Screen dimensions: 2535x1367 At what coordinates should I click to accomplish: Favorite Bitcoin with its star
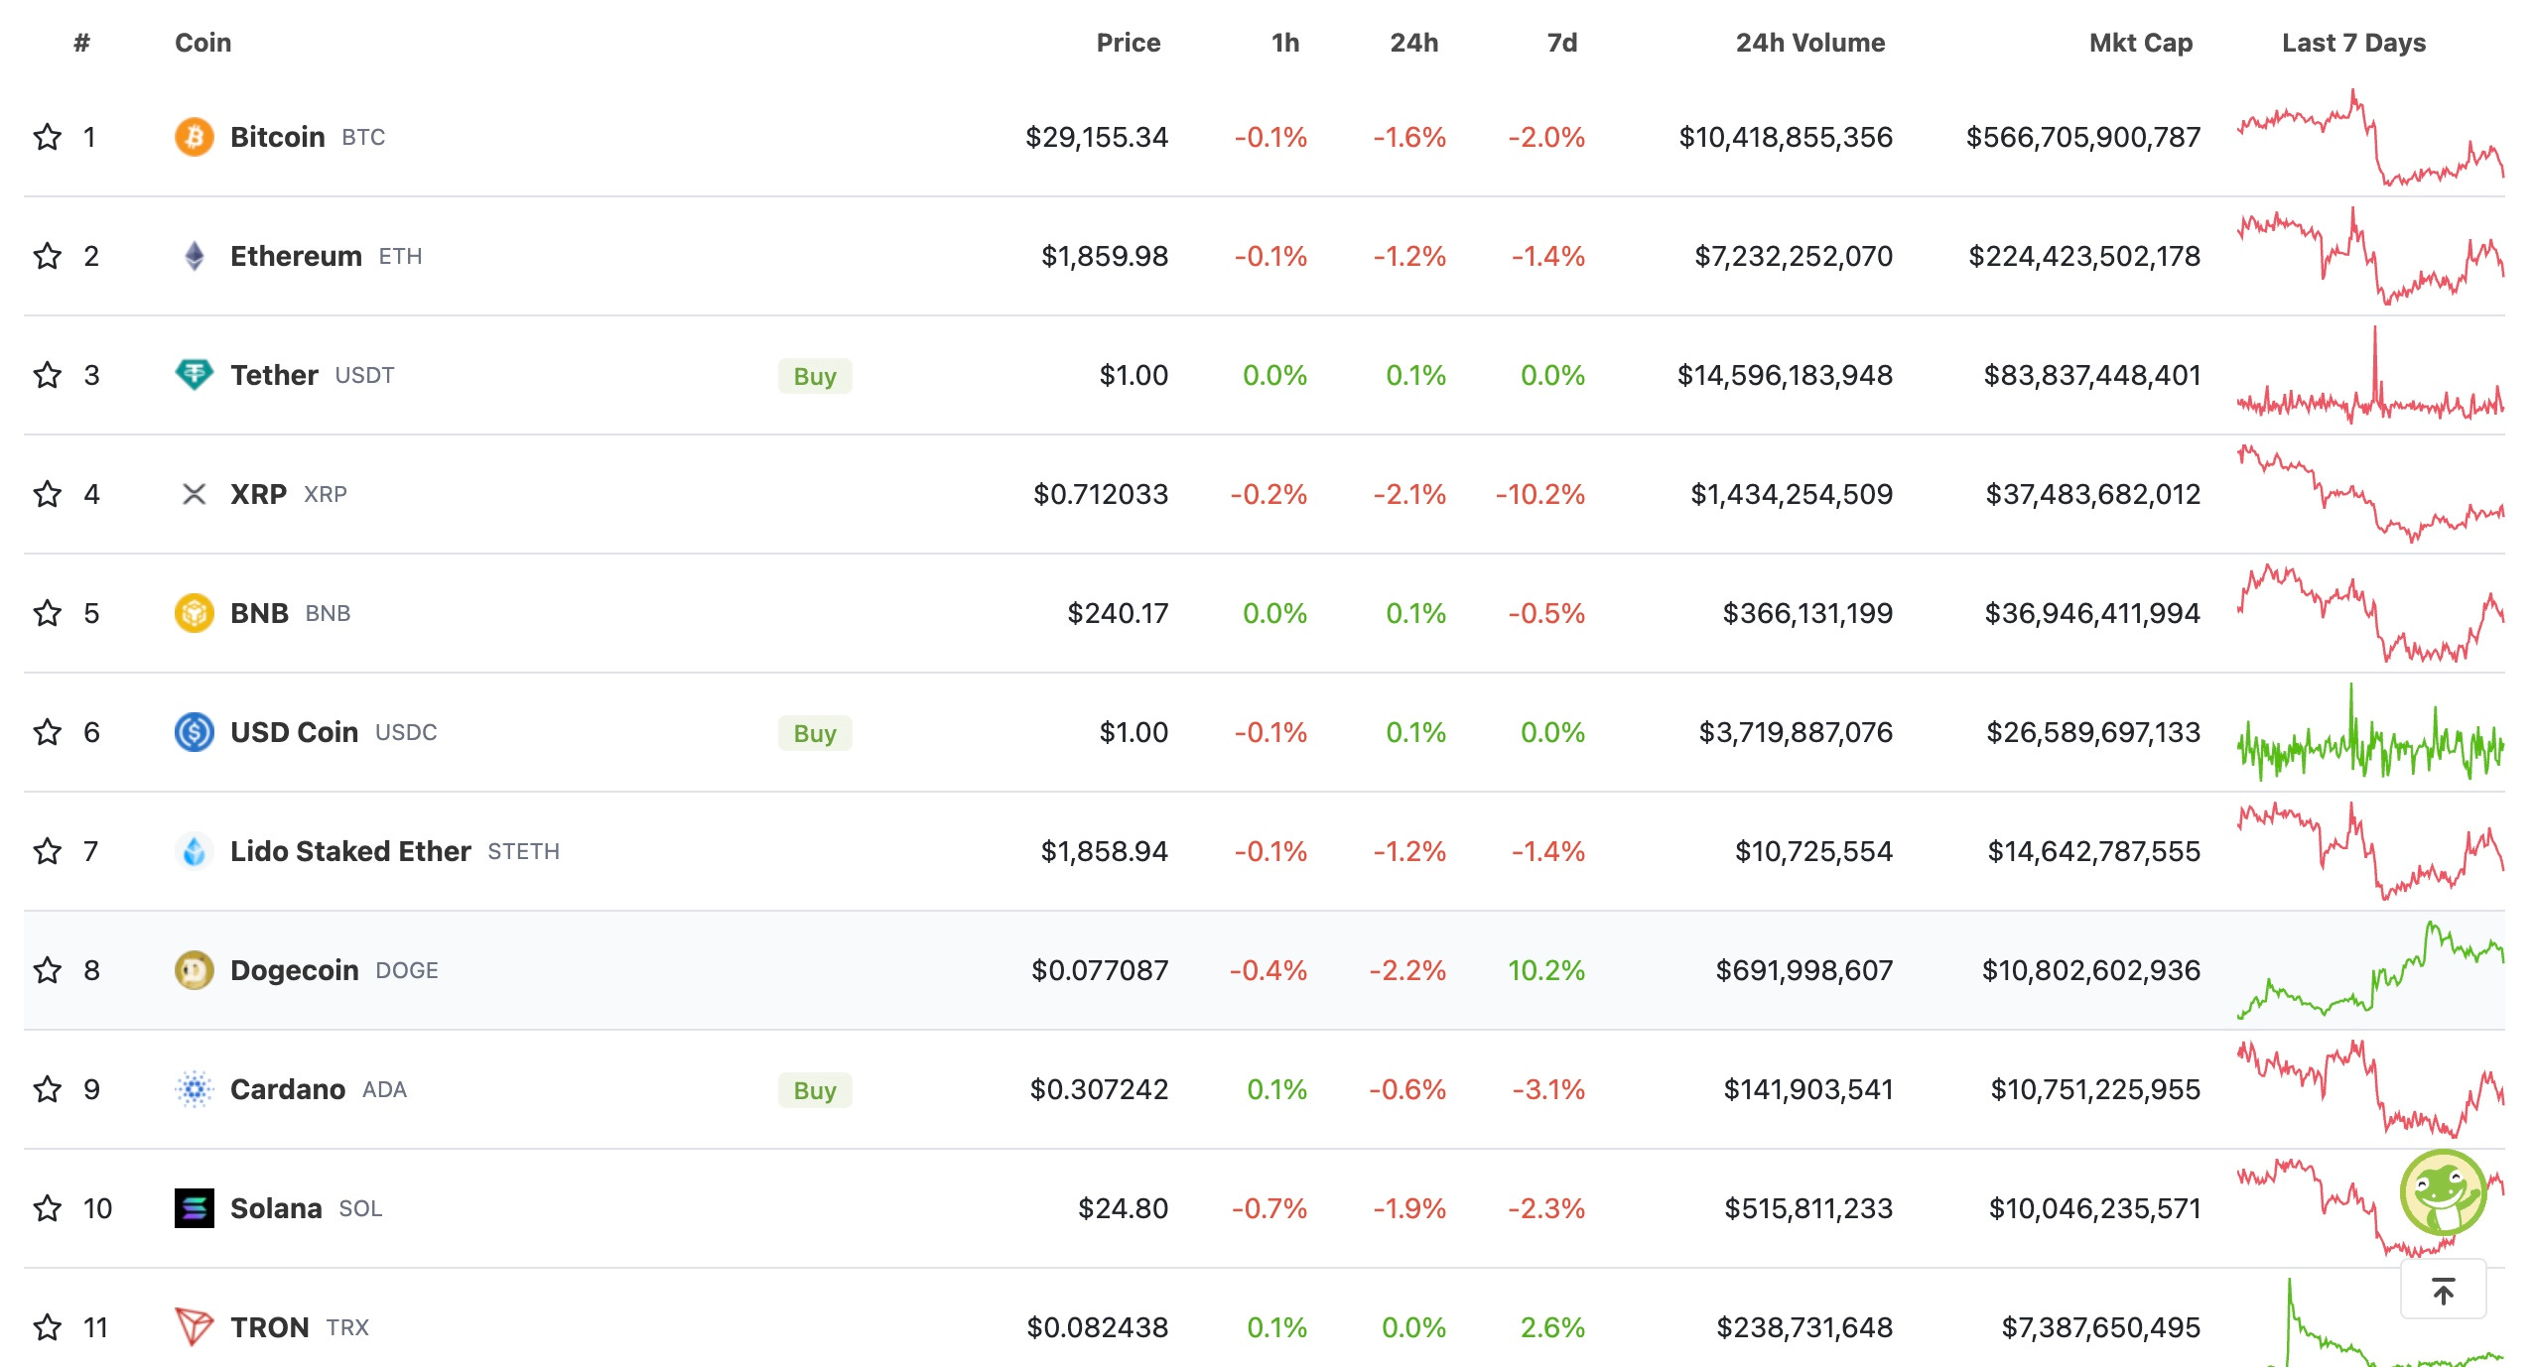coord(48,137)
